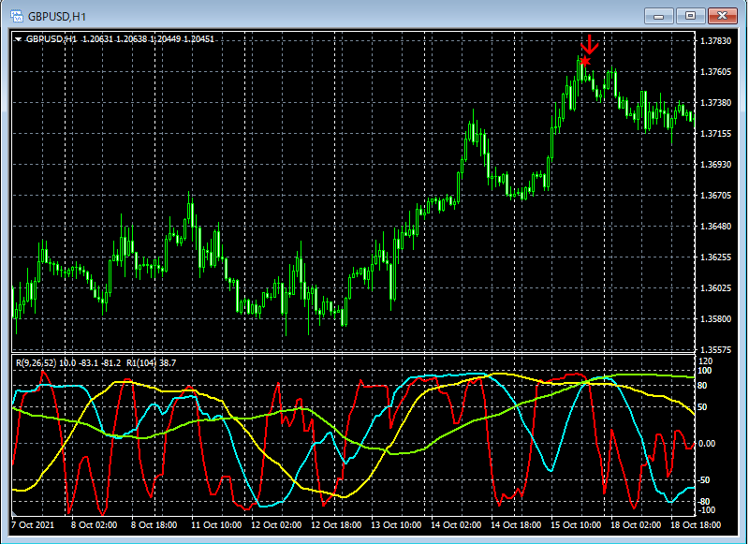Close the GBPUSD,H1 chart window
Image resolution: width=749 pixels, height=544 pixels.
[722, 16]
